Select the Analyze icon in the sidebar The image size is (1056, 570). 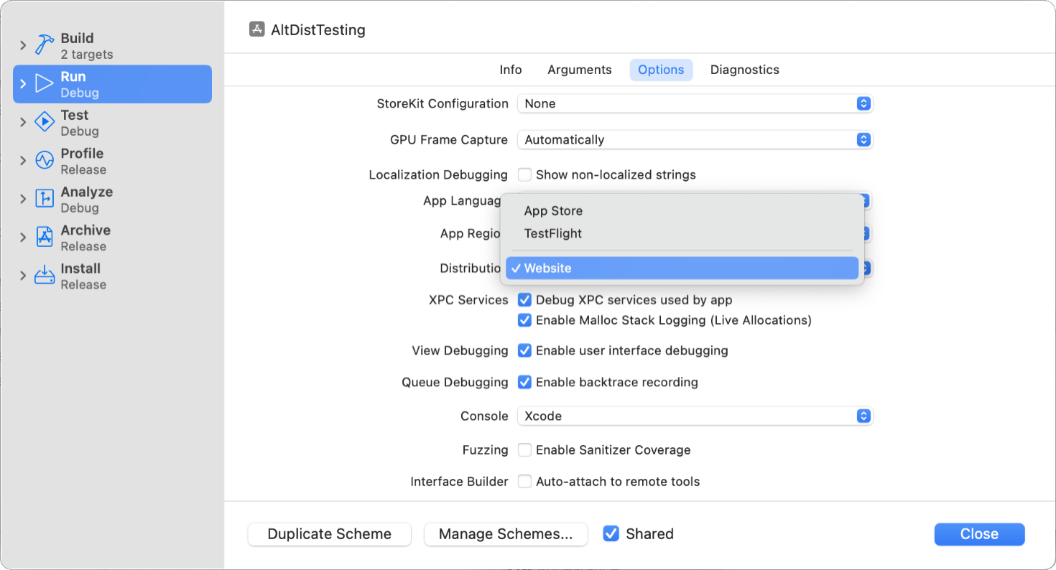click(43, 197)
